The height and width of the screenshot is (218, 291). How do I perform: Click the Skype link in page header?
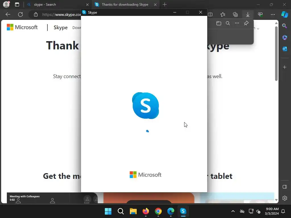61,28
